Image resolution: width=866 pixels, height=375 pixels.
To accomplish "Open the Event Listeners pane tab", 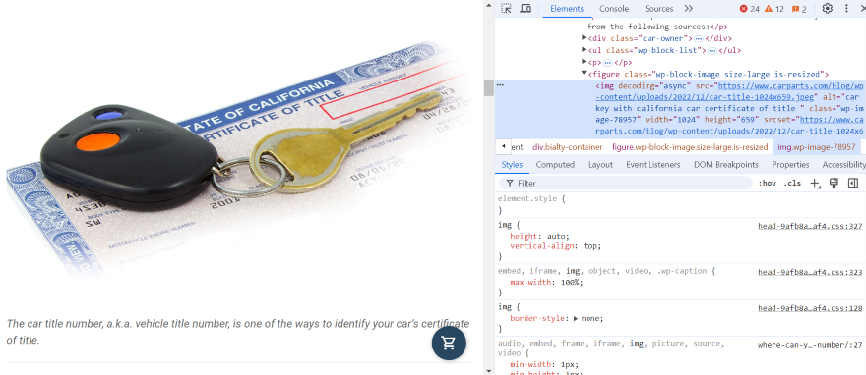I will coord(652,165).
